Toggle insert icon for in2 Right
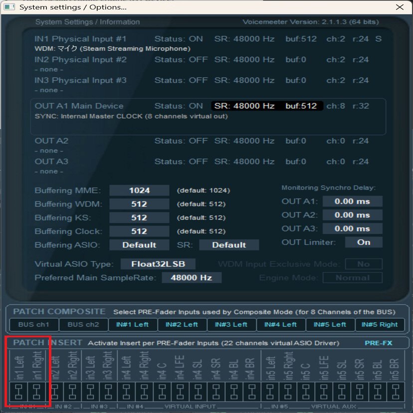This screenshot has width=413, height=413. [x=72, y=392]
